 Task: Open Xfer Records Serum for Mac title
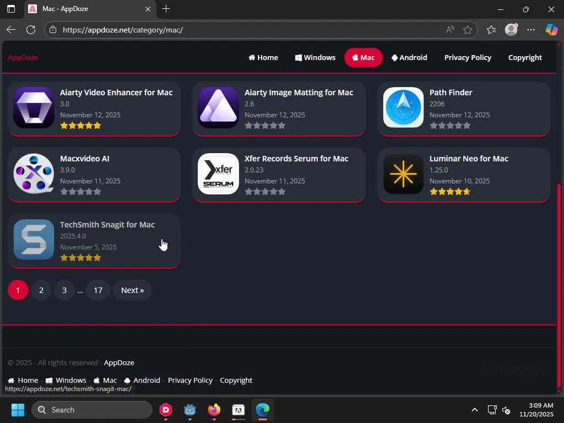(x=296, y=159)
